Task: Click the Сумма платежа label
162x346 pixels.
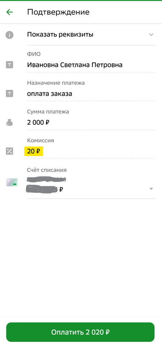Action: 48,112
